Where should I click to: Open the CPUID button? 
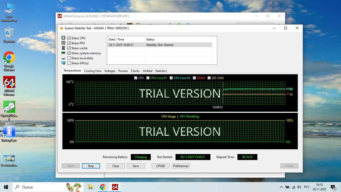[161, 166]
